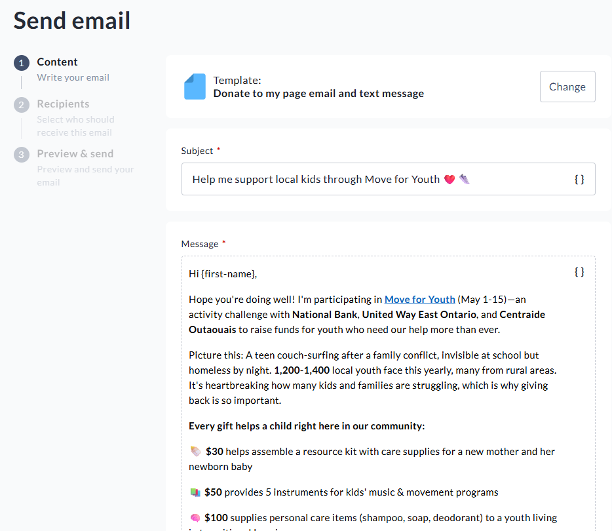Click into the Subject text field
Screen dimensions: 612x531
[373, 179]
